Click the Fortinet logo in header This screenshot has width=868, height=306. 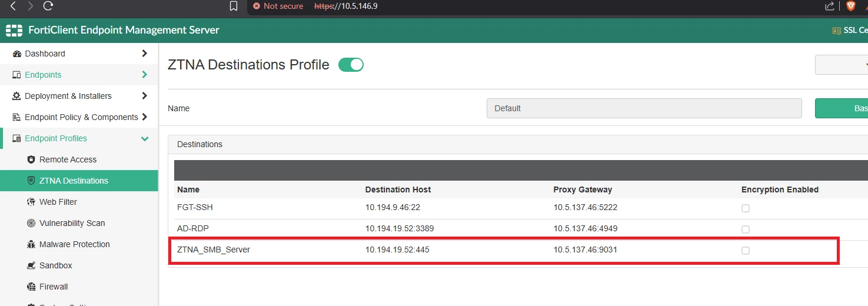pos(14,30)
